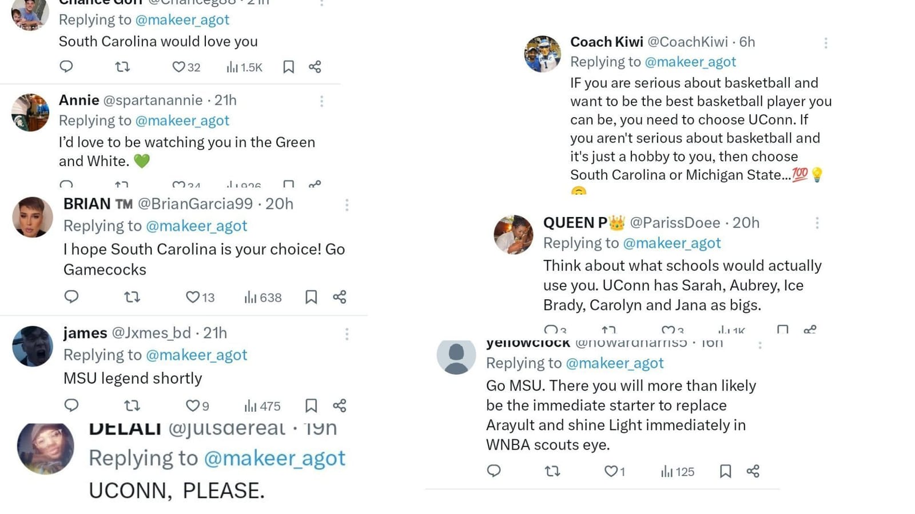Open the three-dot menu on james's reply

(x=347, y=333)
